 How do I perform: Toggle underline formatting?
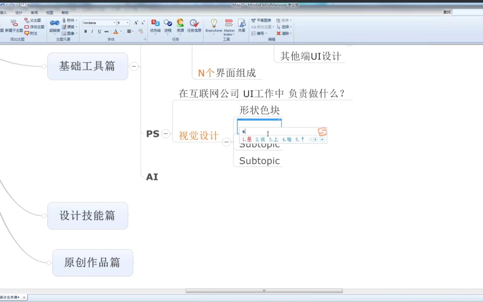point(99,31)
